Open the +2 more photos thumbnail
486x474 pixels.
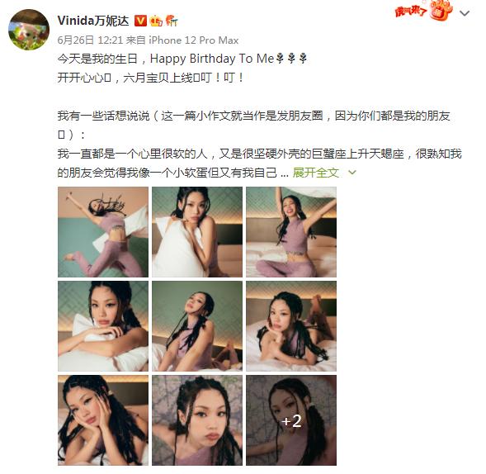tap(291, 420)
